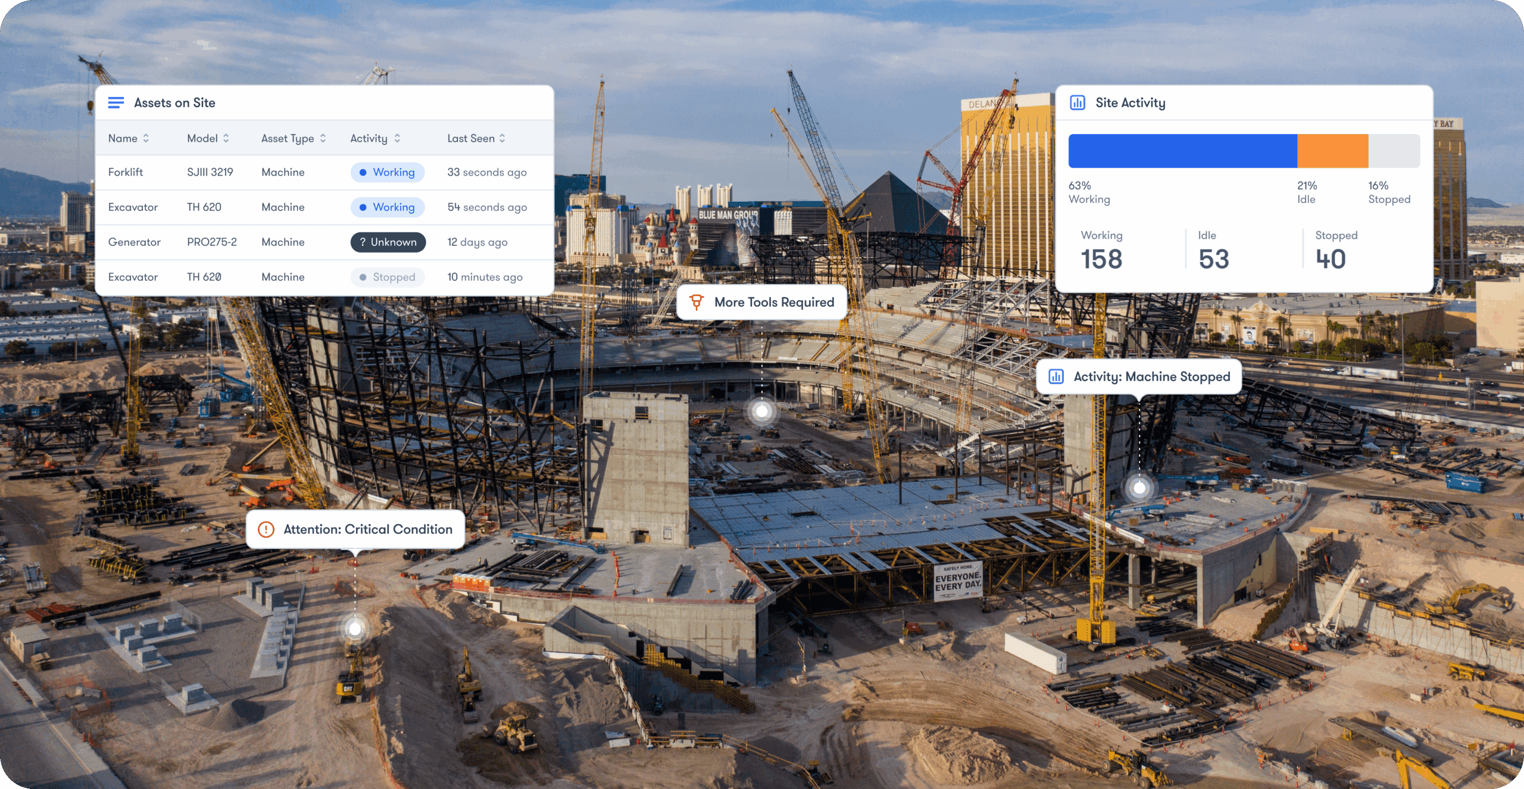Sort by Last Seen column

(502, 139)
